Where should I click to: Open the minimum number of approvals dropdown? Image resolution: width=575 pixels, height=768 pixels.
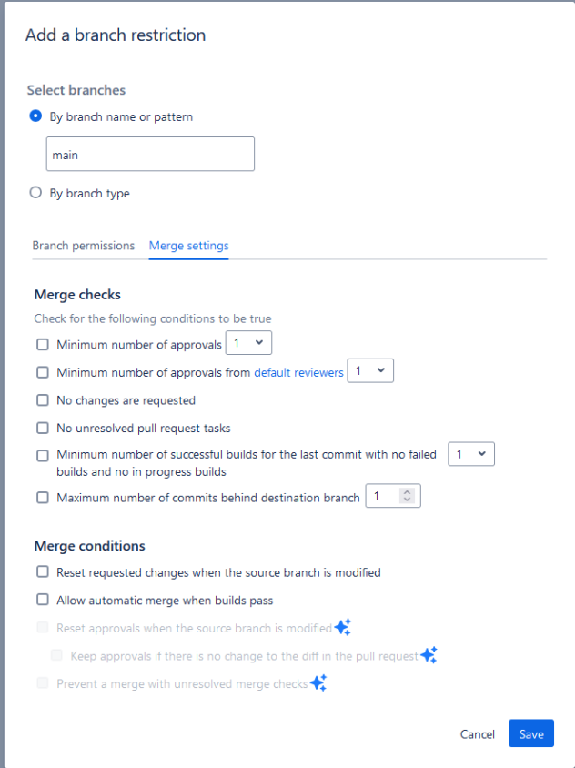pyautogui.click(x=248, y=343)
